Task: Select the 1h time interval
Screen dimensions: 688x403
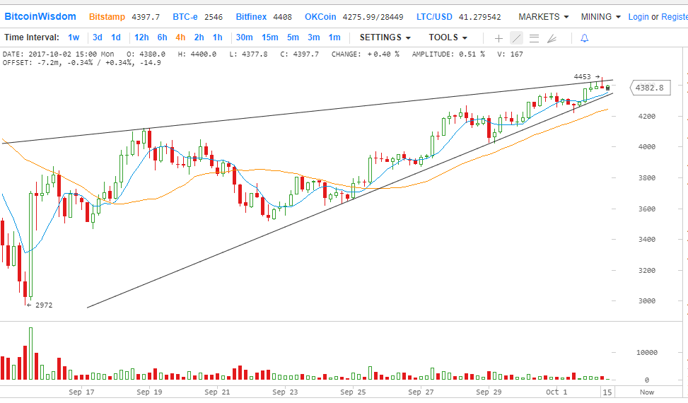Action: (217, 37)
